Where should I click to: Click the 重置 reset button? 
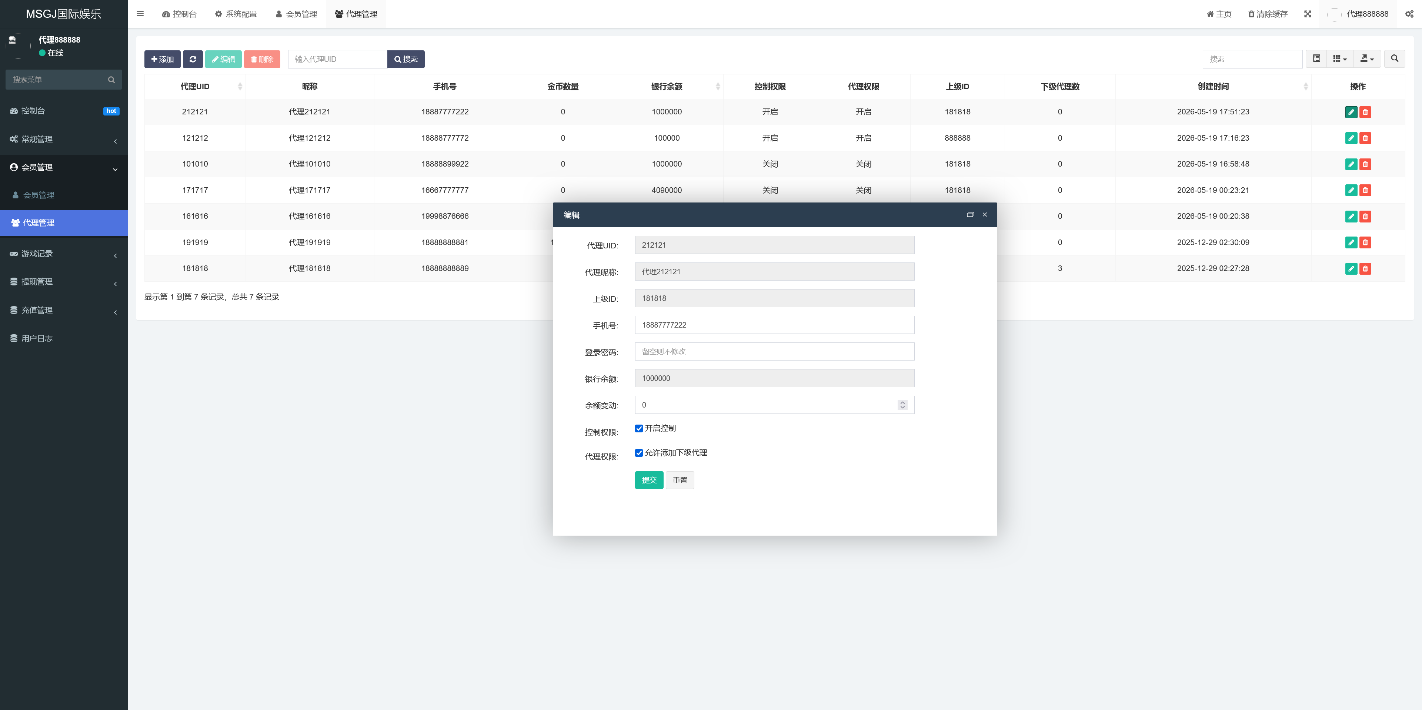680,480
